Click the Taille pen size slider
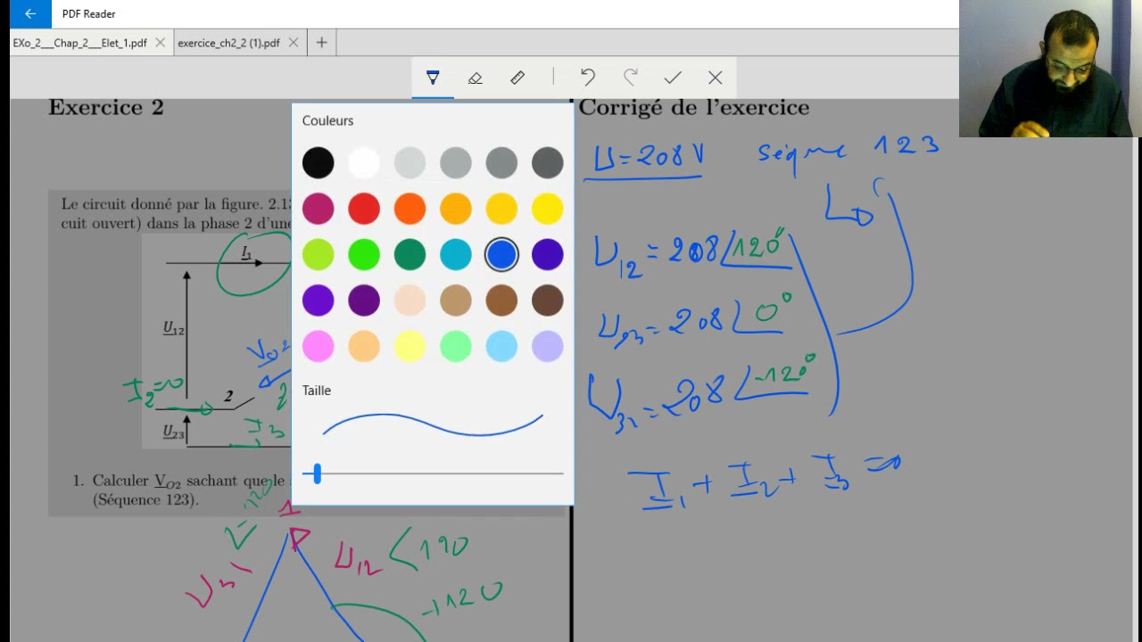1142x642 pixels. [x=433, y=474]
